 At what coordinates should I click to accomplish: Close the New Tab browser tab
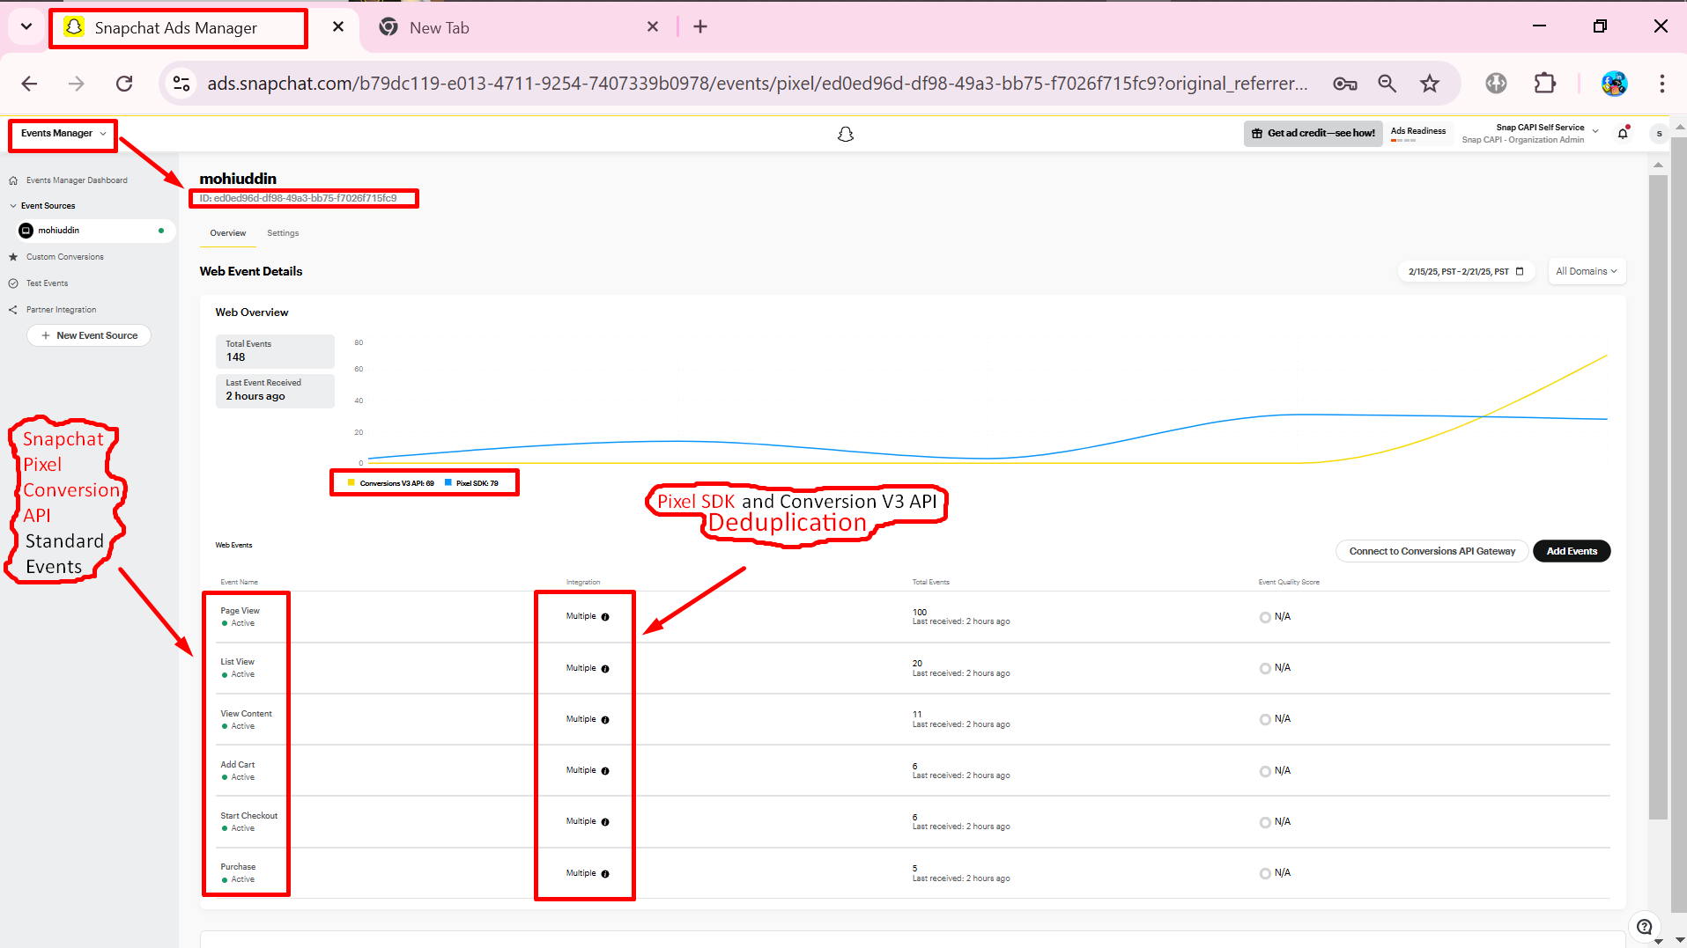[x=653, y=27]
